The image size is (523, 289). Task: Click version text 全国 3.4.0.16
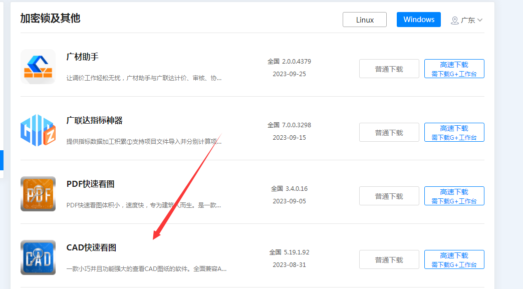[289, 189]
